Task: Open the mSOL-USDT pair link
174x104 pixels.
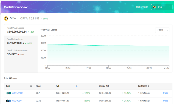Action: tap(18, 93)
